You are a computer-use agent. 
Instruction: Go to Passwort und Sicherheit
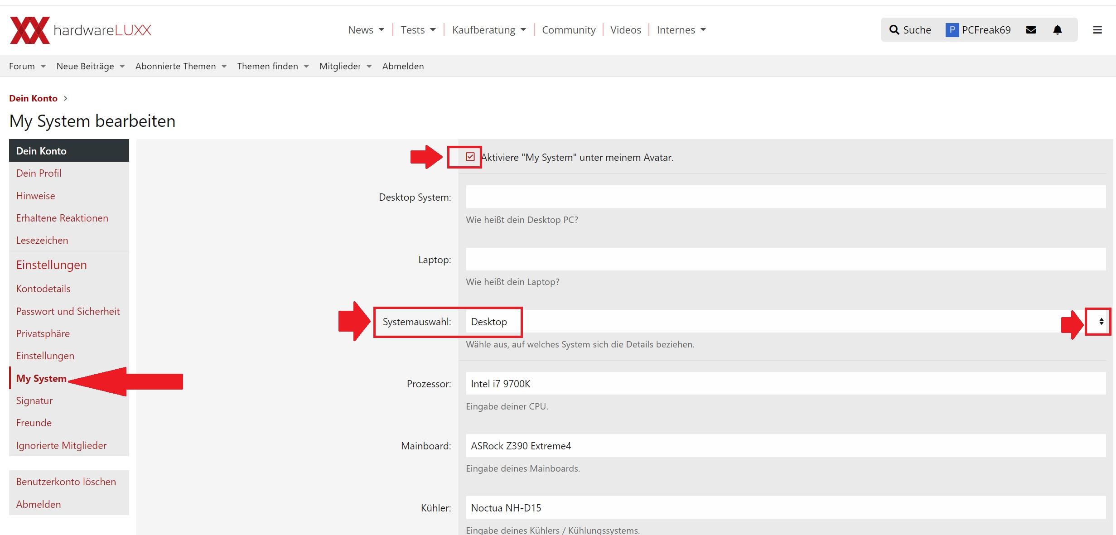(68, 311)
